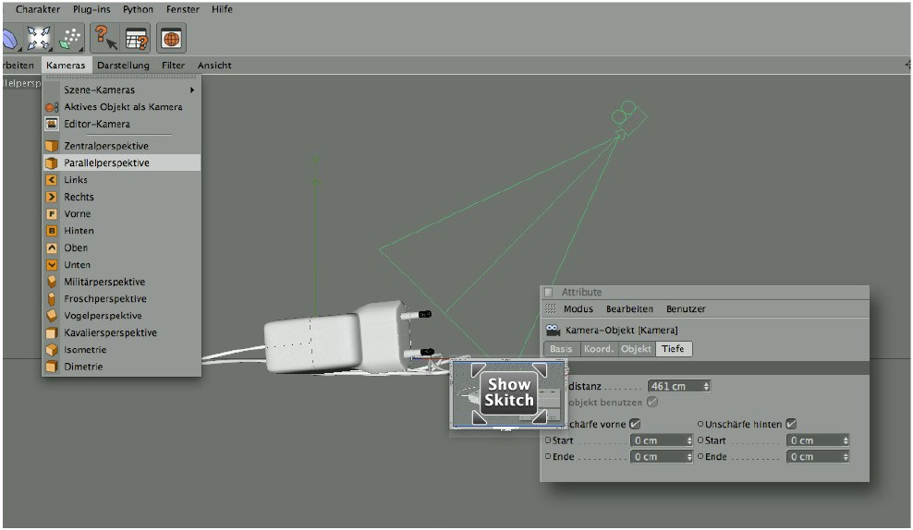The width and height of the screenshot is (913, 530).
Task: Select Parallelperspektive from the Kameras menu
Action: (106, 163)
